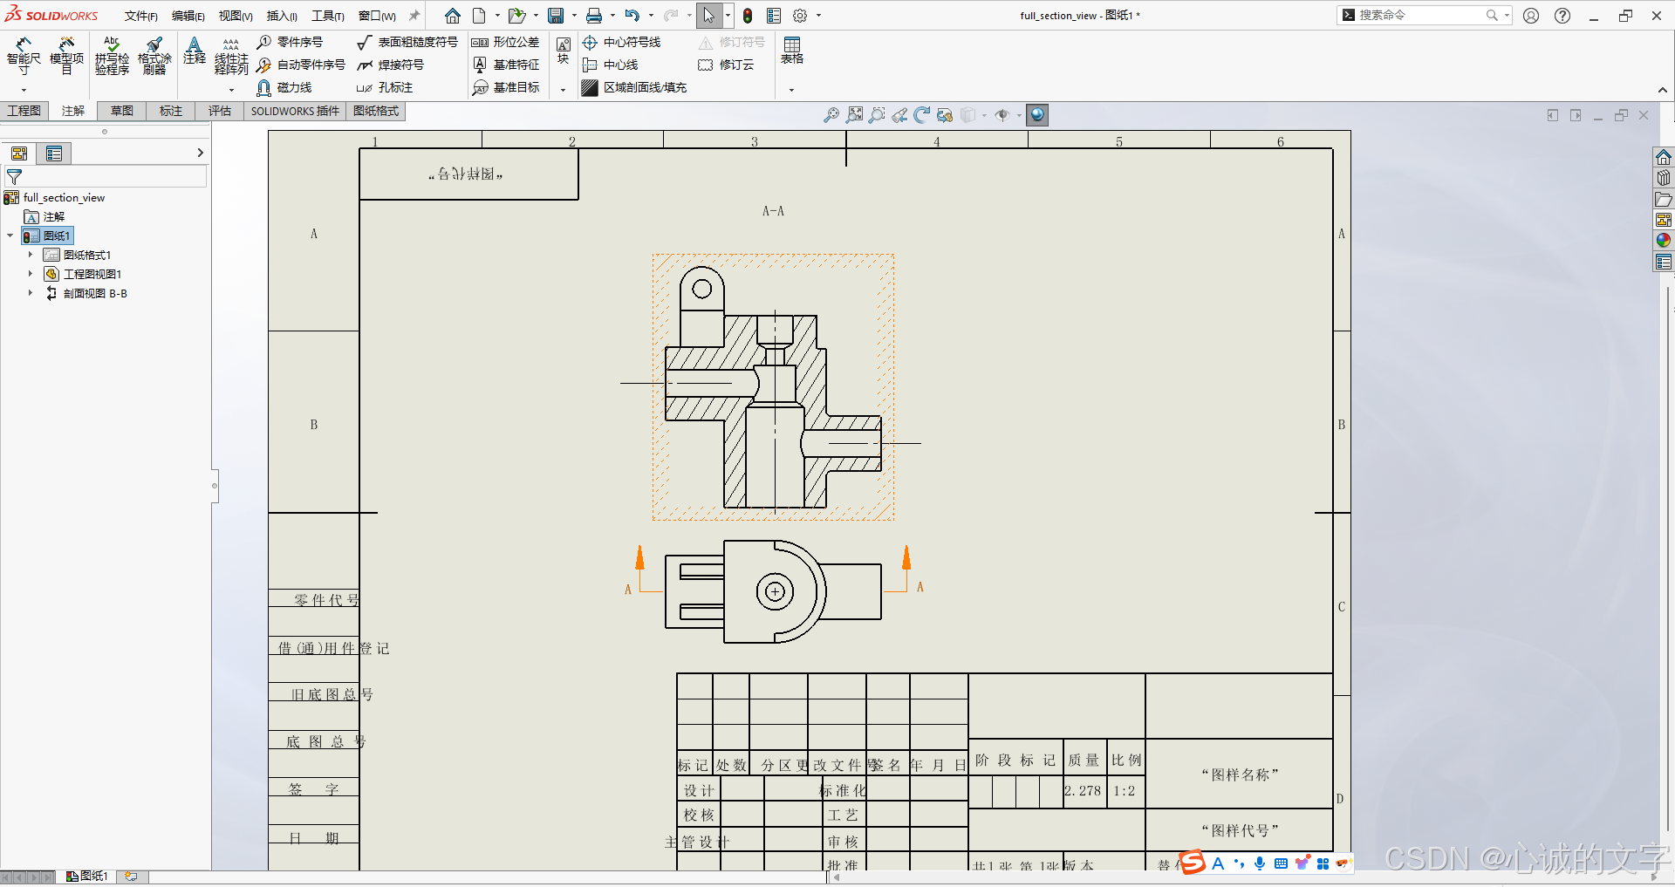The height and width of the screenshot is (887, 1675).
Task: Expand 图纸格式1 tree node
Action: [x=31, y=255]
